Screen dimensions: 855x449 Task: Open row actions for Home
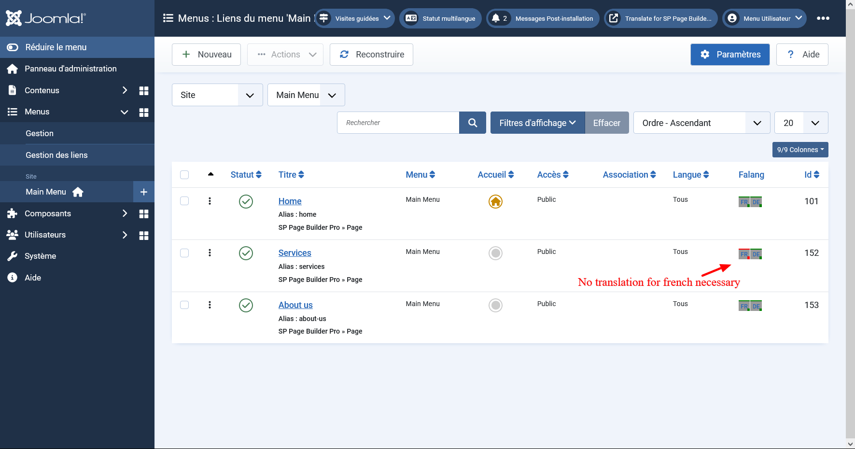coord(210,201)
